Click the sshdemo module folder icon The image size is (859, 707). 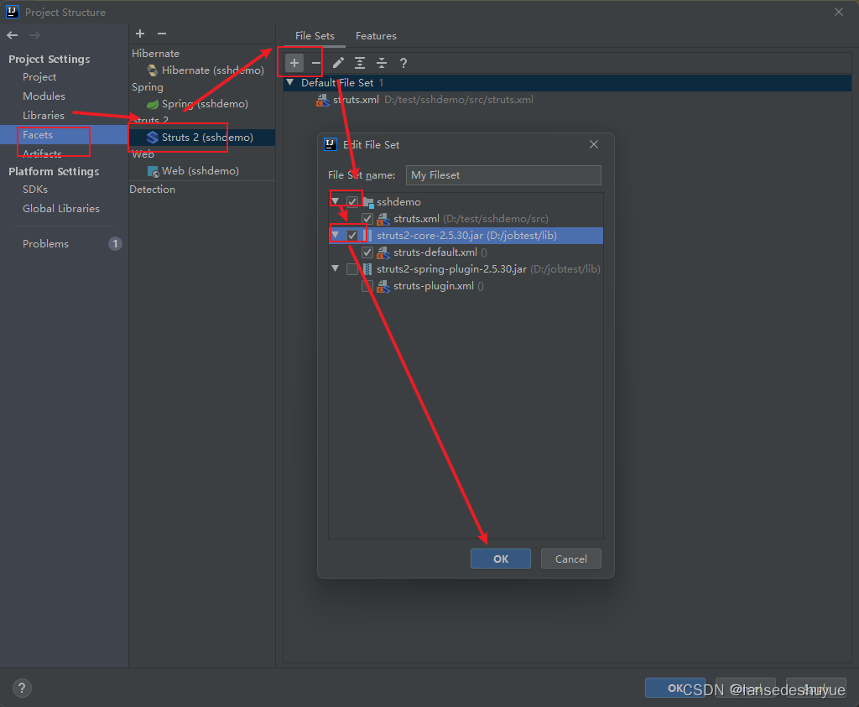[x=368, y=202]
